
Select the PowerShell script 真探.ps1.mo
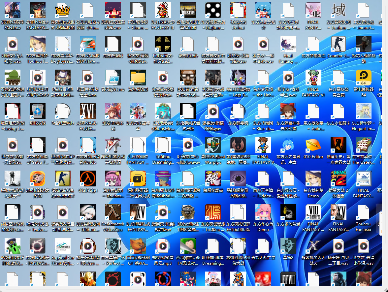coord(113,78)
